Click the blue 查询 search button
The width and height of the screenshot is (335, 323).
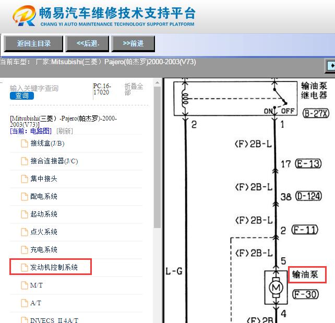(22, 95)
